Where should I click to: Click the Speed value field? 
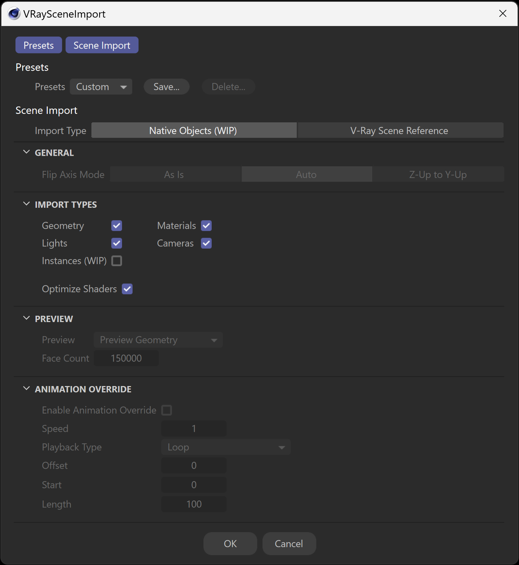(x=194, y=429)
